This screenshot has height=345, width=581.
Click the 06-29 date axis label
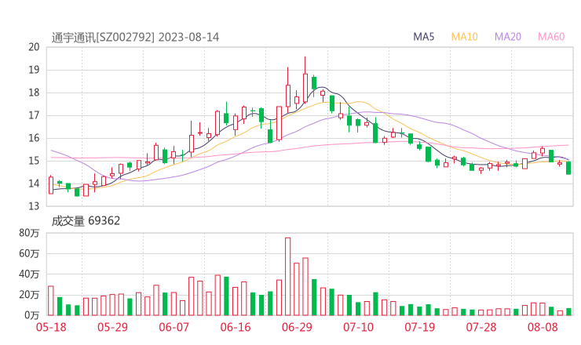click(x=296, y=328)
